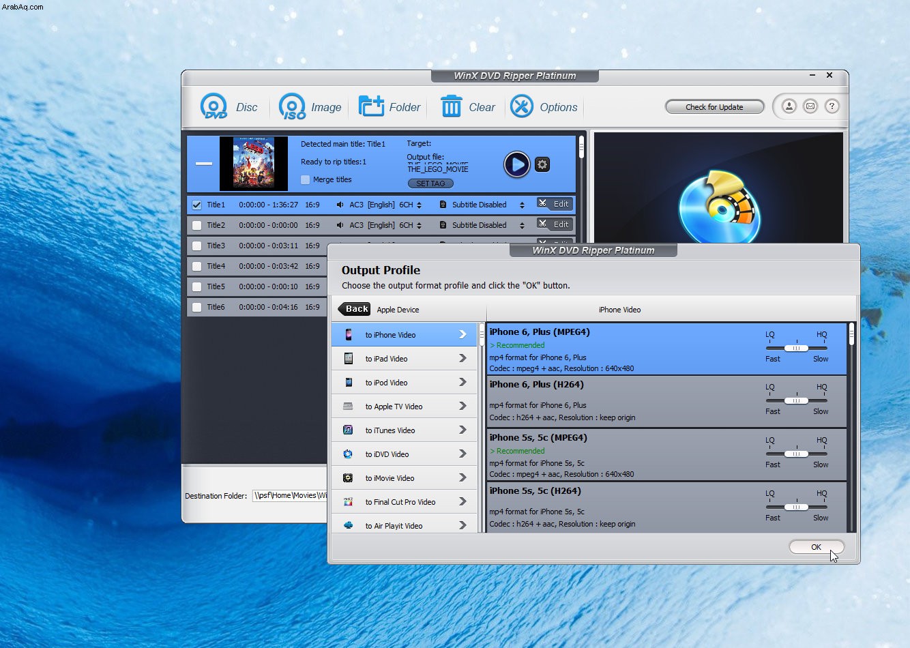
Task: Click the Final Cut Pro Video icon
Action: [349, 501]
